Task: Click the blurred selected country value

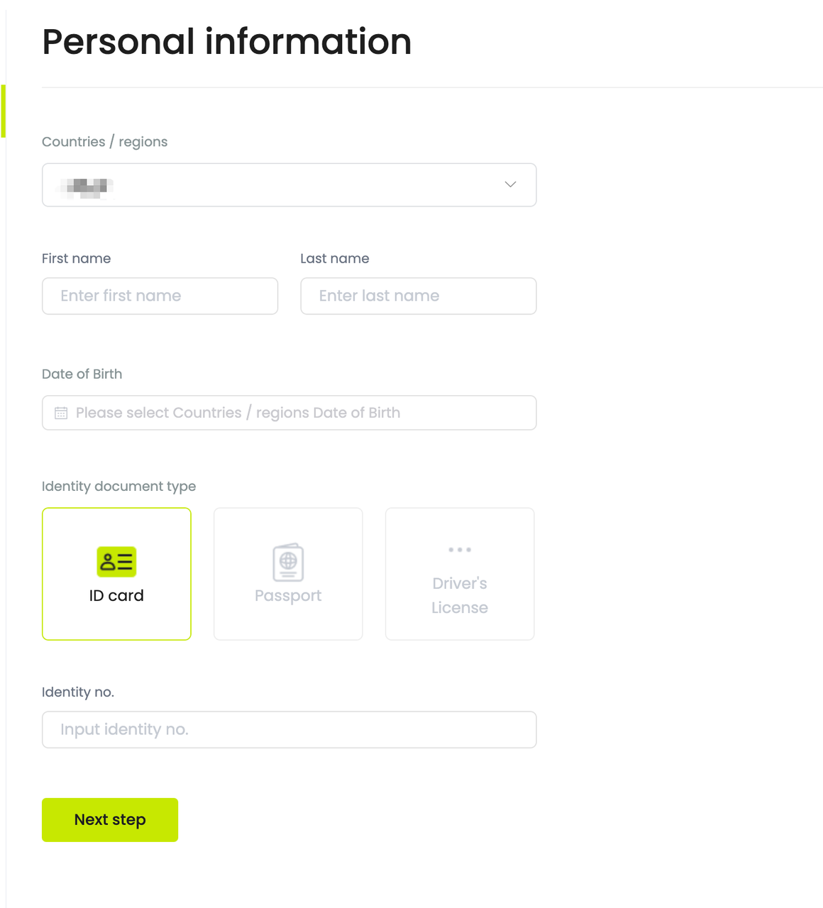Action: pos(86,187)
